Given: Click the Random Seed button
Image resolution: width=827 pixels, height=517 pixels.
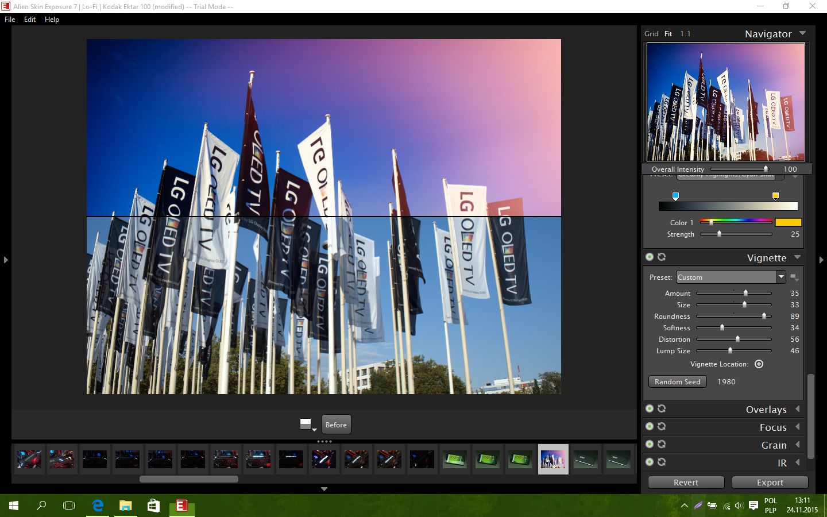Looking at the screenshot, I should click(678, 381).
